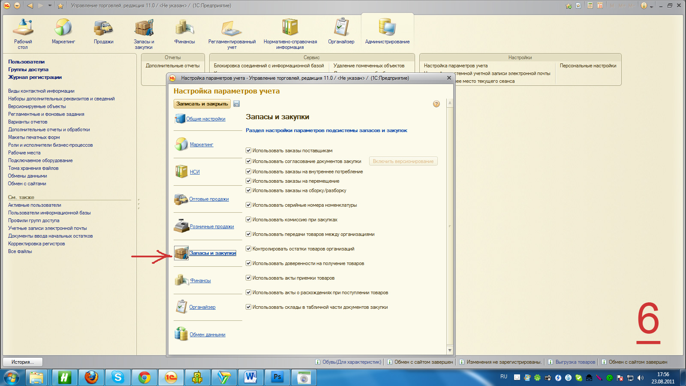Image resolution: width=686 pixels, height=386 pixels.
Task: Expand navigation history dropdown arrow near forward button
Action: pos(50,6)
